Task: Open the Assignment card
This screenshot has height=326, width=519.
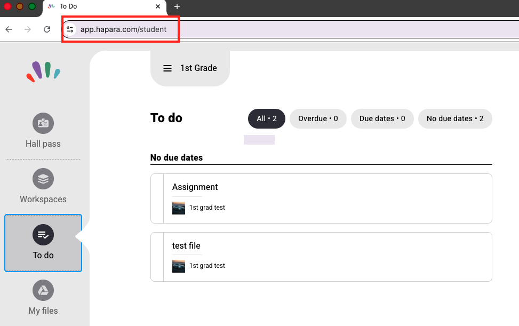Action: click(x=322, y=198)
